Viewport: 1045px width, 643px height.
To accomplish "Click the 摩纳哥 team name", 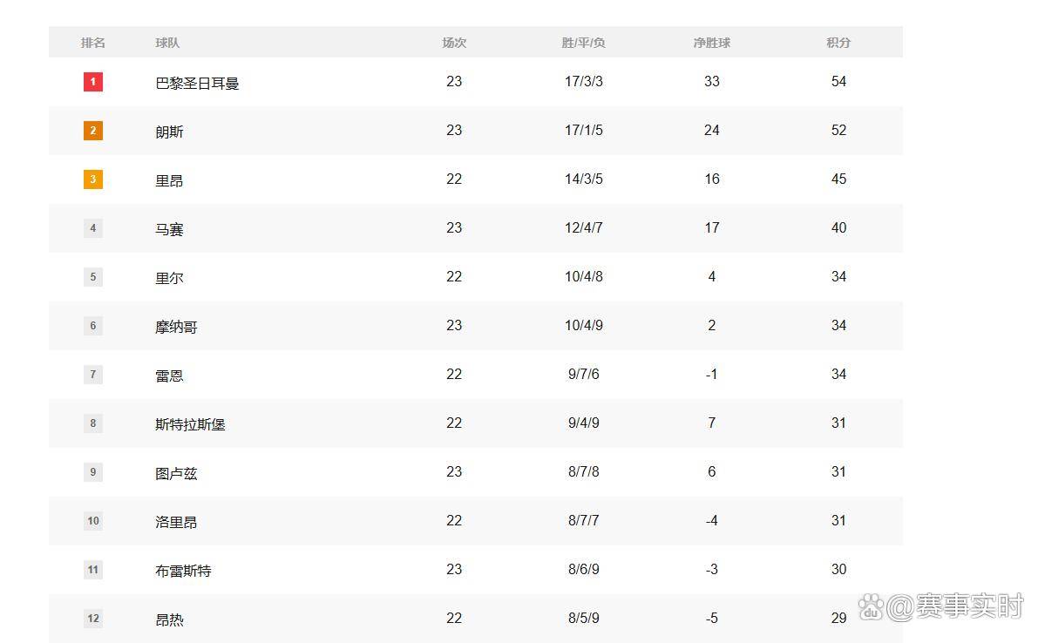I will click(176, 328).
